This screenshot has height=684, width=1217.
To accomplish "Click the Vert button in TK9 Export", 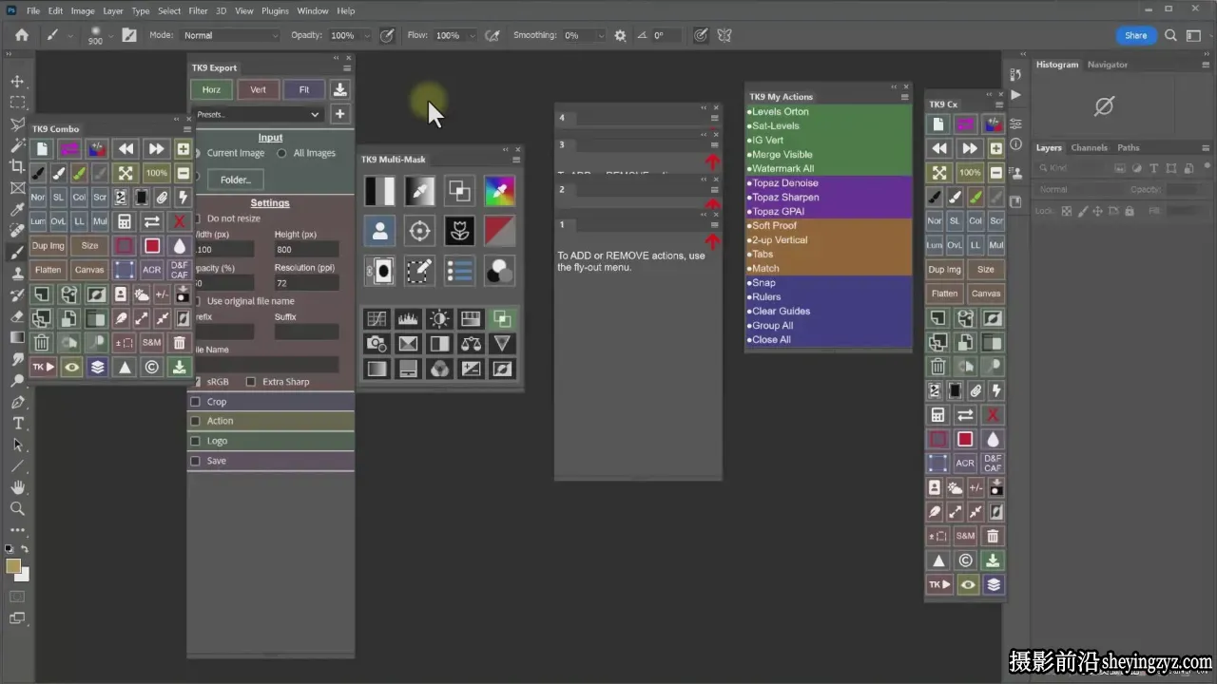I will tap(258, 89).
